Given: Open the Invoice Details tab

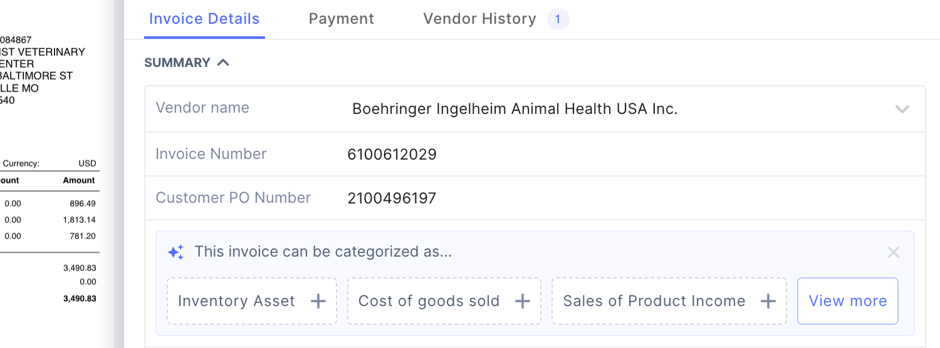Looking at the screenshot, I should coord(204,19).
